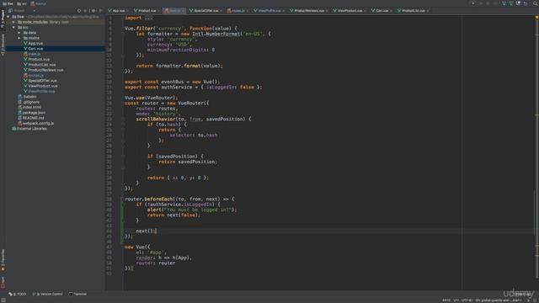The height and width of the screenshot is (303, 539).
Task: Click the tool window quick access icon in the bottom-left corner
Action: [x=3, y=300]
